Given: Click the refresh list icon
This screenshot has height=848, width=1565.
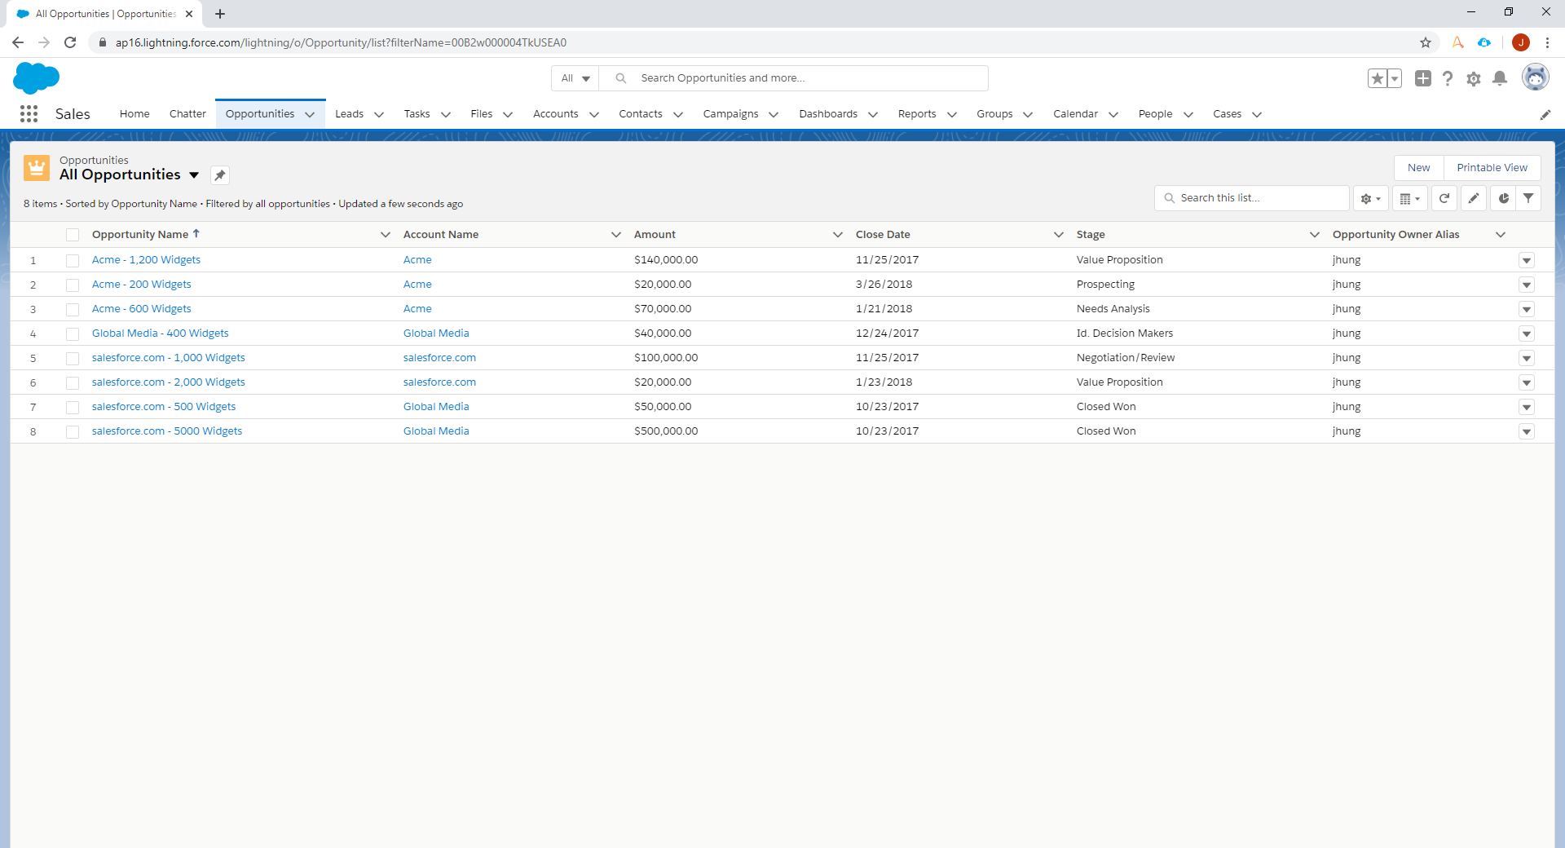Looking at the screenshot, I should pyautogui.click(x=1444, y=198).
